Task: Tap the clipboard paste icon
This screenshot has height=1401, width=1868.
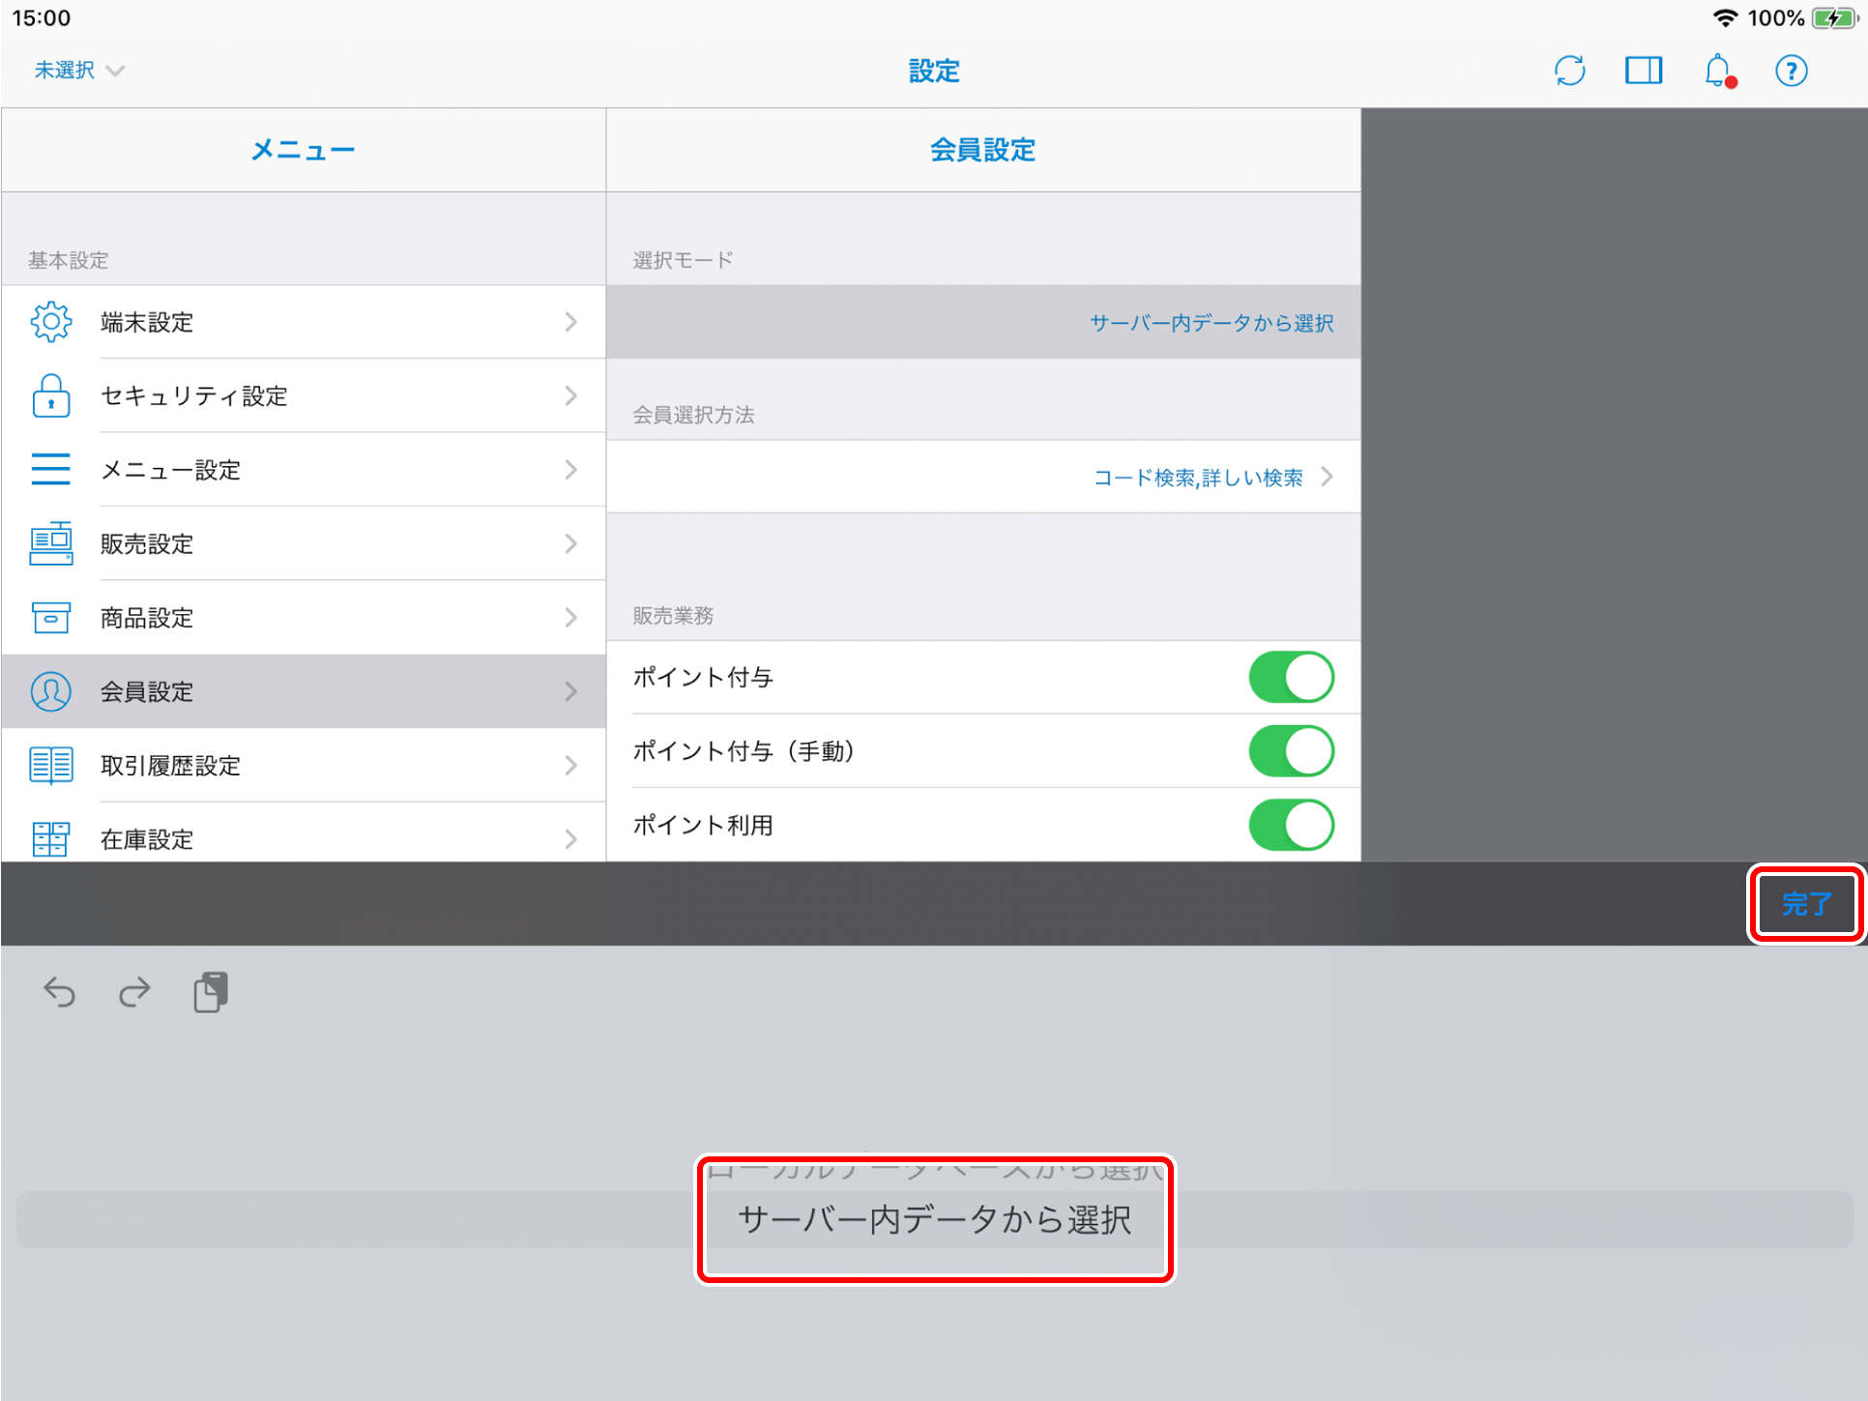Action: 210,992
